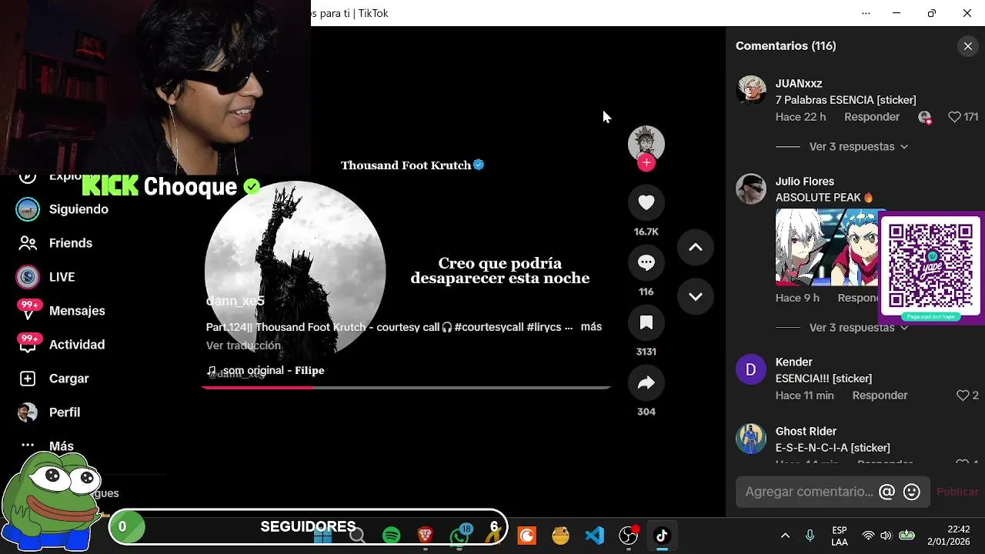The image size is (985, 554).
Task: Like the video with the heart icon
Action: (x=646, y=202)
